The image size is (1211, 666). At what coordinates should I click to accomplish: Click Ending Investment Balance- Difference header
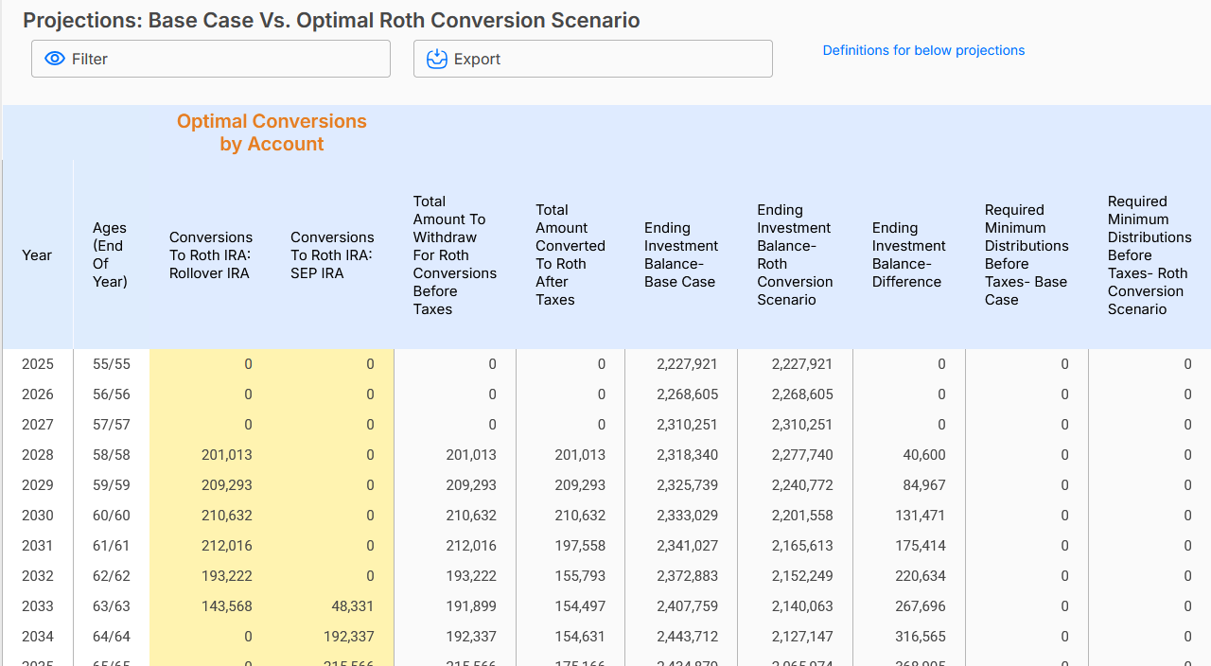coord(906,255)
